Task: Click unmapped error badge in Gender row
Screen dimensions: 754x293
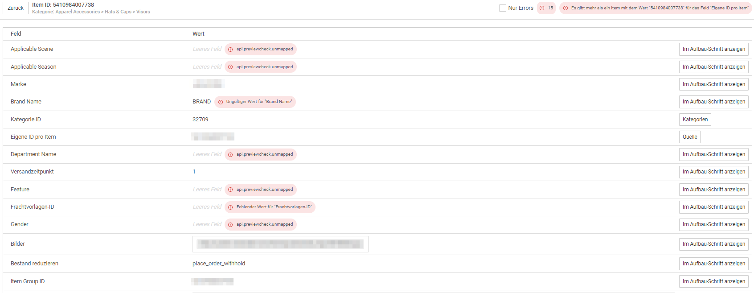Action: [x=261, y=224]
